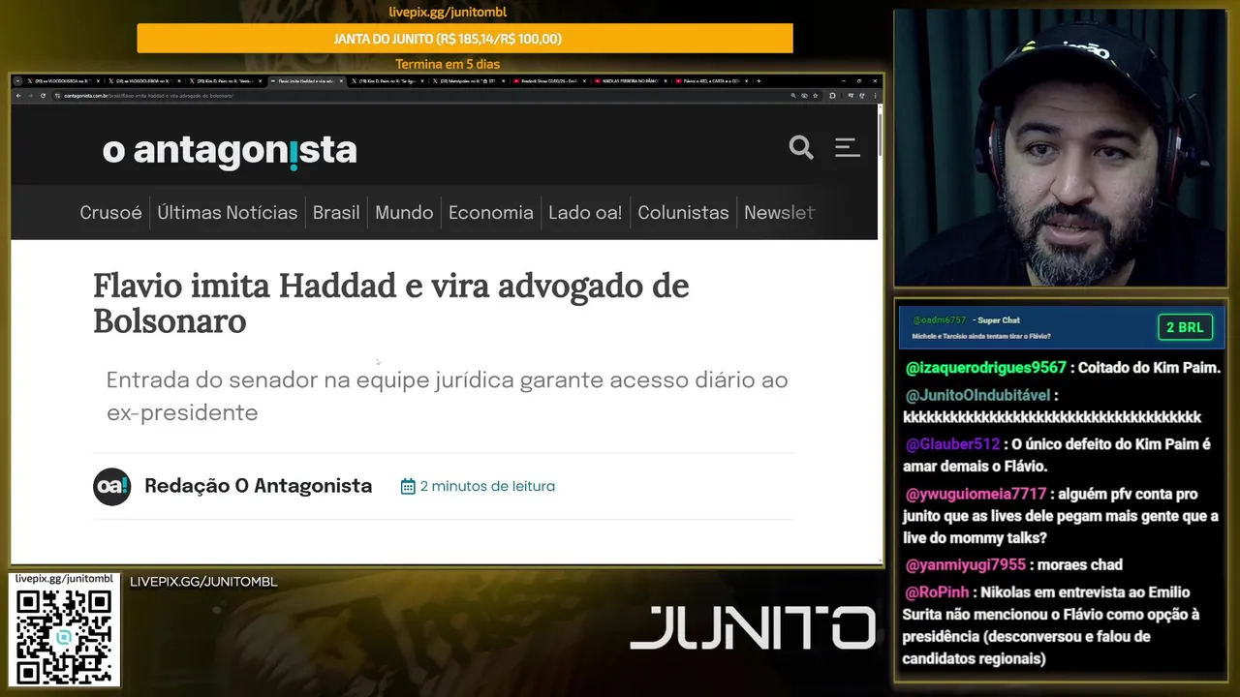Screen dimensions: 1240x697
Task: Open the Newsletter nav item
Action: (x=780, y=213)
